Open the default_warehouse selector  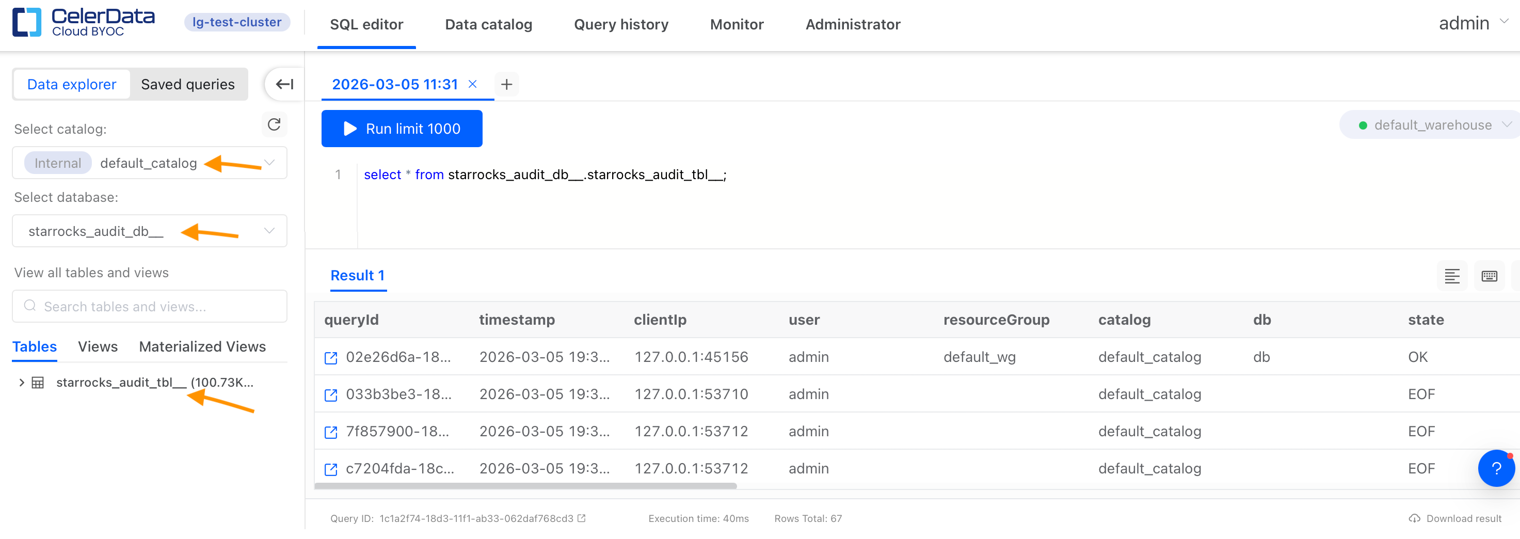1428,124
